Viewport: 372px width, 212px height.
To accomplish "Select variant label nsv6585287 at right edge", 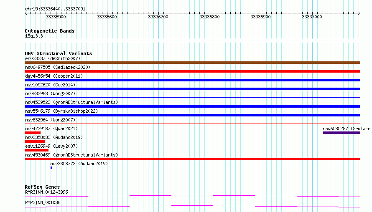I will pos(347,129).
